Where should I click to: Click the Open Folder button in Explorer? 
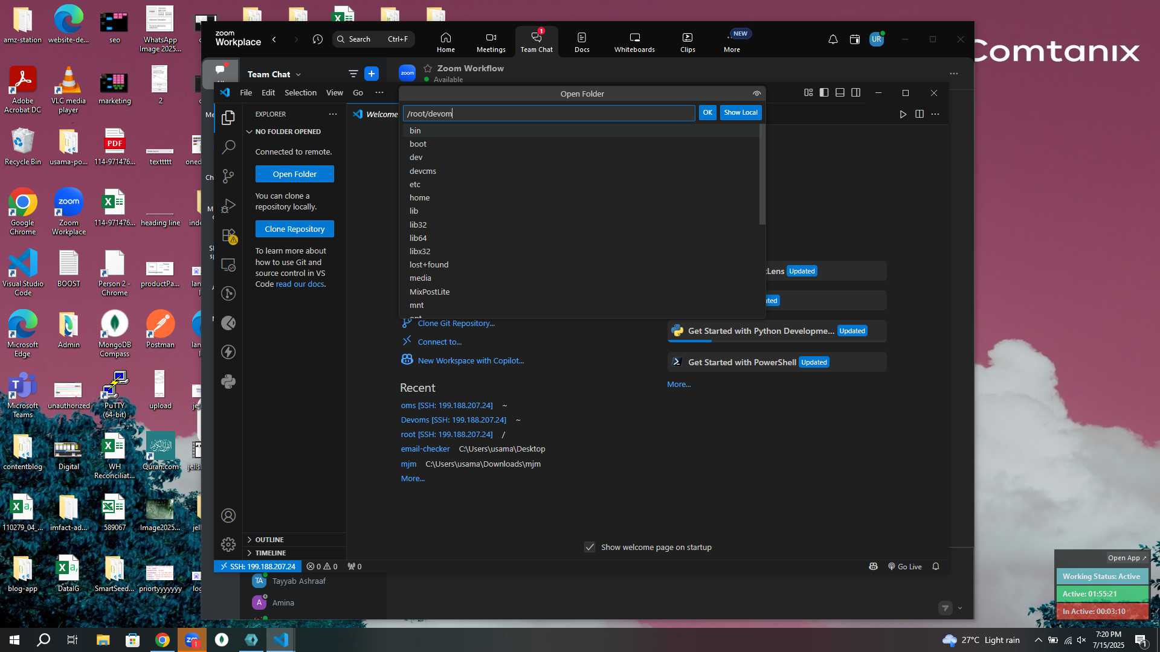[x=295, y=174]
